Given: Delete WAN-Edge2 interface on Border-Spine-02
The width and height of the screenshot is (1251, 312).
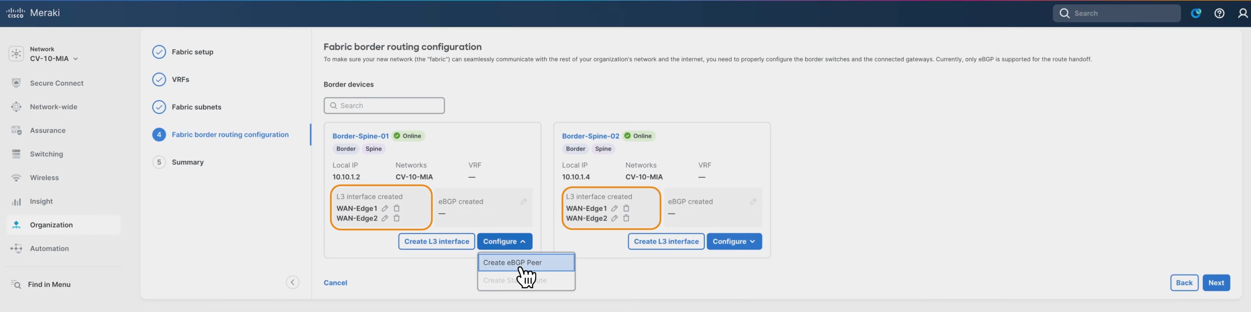Looking at the screenshot, I should [x=626, y=218].
